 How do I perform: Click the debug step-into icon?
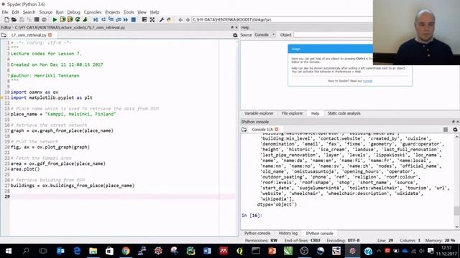coord(111,19)
